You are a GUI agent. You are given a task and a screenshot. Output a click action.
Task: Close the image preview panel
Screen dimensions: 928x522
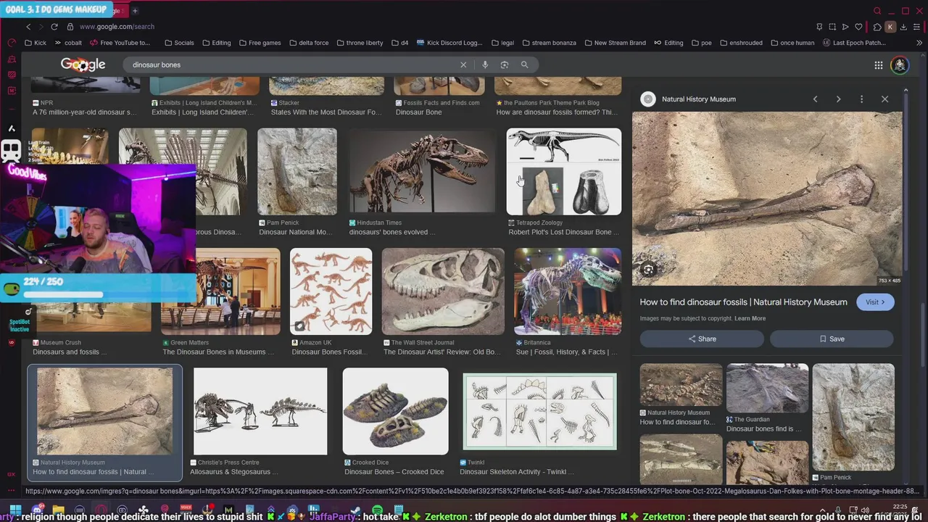click(884, 99)
